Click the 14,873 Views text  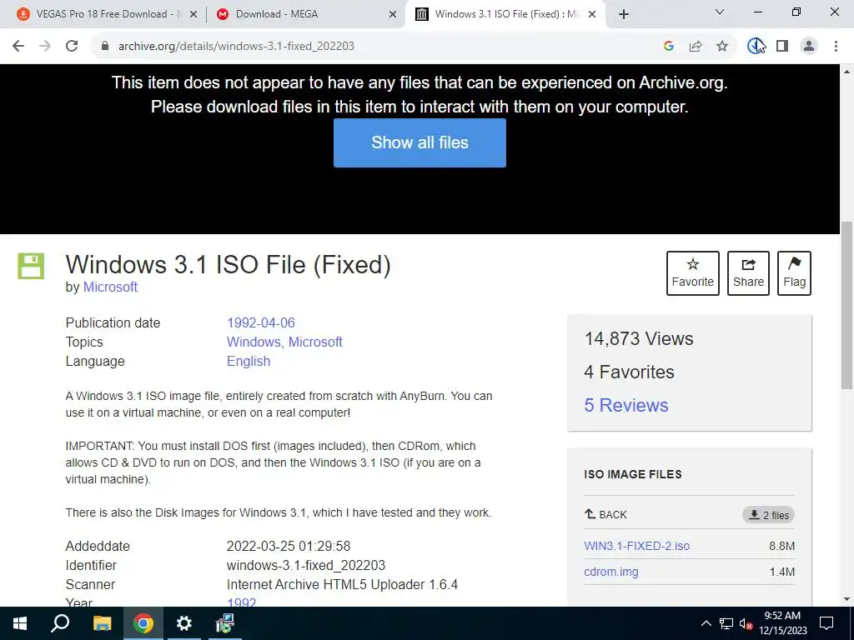[x=638, y=338]
